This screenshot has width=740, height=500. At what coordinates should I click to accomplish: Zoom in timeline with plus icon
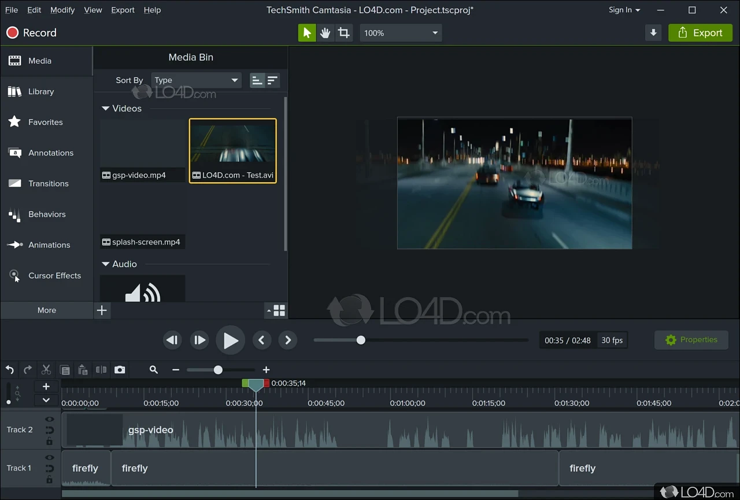tap(266, 370)
